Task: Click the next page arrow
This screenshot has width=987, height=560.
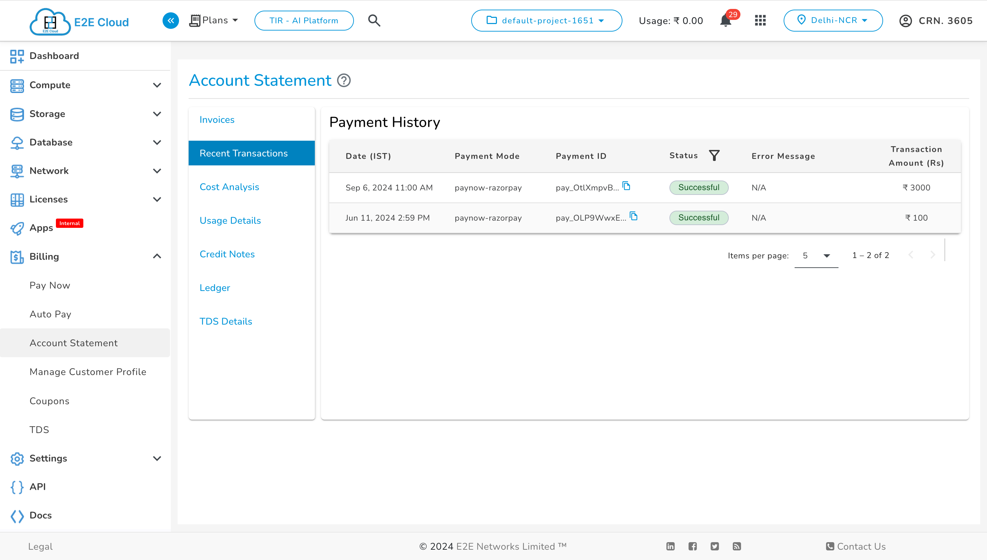Action: 932,255
